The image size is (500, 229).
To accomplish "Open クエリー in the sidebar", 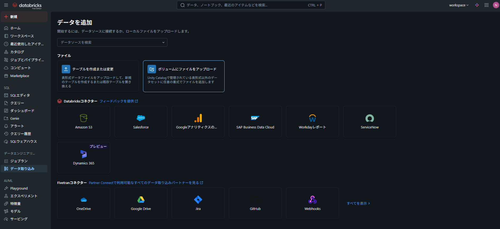I will 24,103.
